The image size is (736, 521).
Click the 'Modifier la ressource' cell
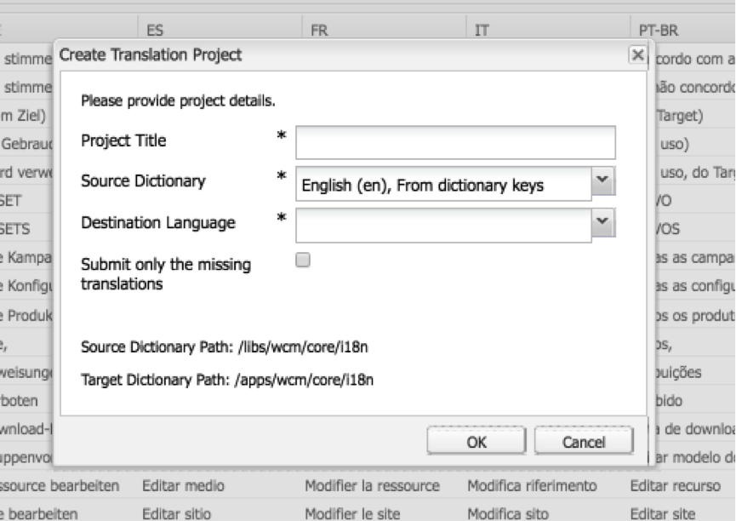tap(372, 485)
